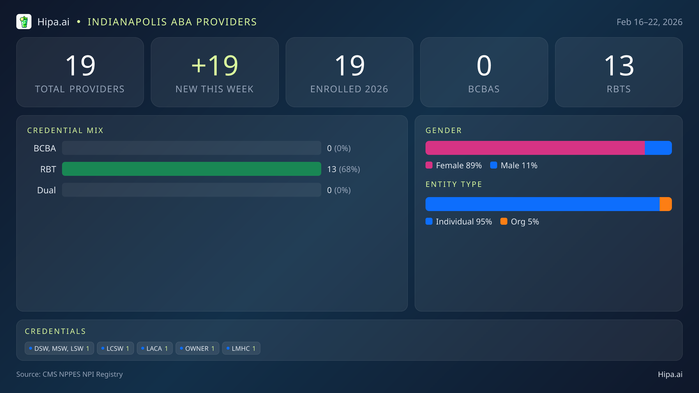Select the New This Week stat card

(215, 72)
